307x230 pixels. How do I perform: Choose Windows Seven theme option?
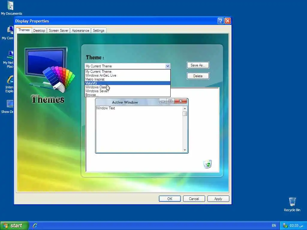pos(127,91)
